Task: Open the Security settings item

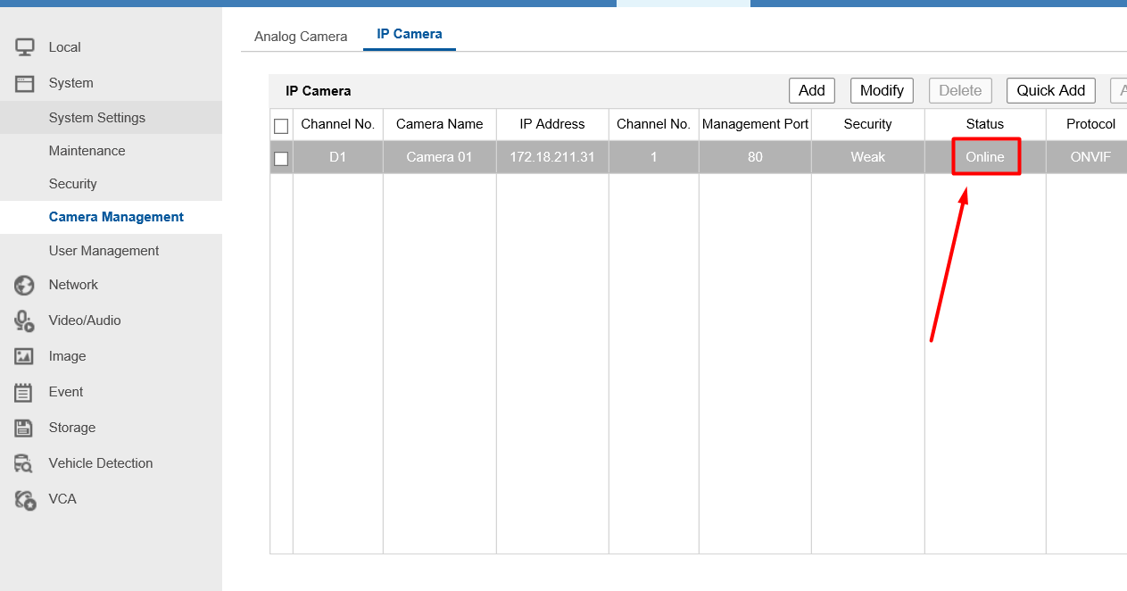Action: [x=72, y=184]
